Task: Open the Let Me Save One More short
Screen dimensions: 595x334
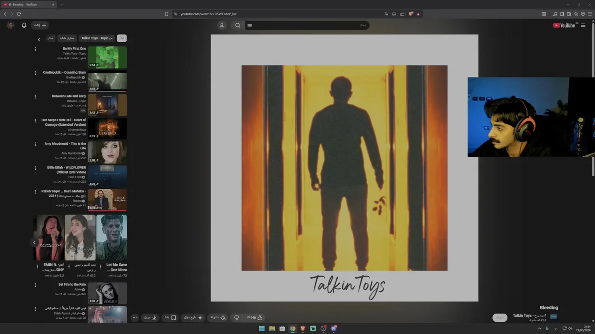Action: (x=112, y=238)
